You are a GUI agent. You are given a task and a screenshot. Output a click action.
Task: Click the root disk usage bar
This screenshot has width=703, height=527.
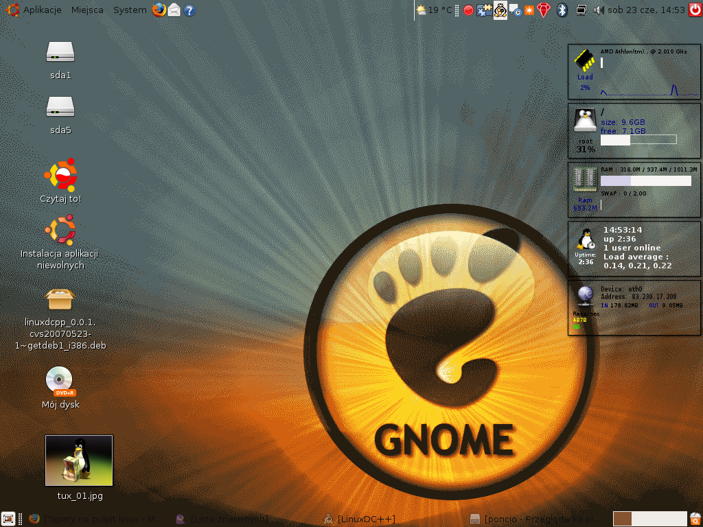tap(638, 140)
